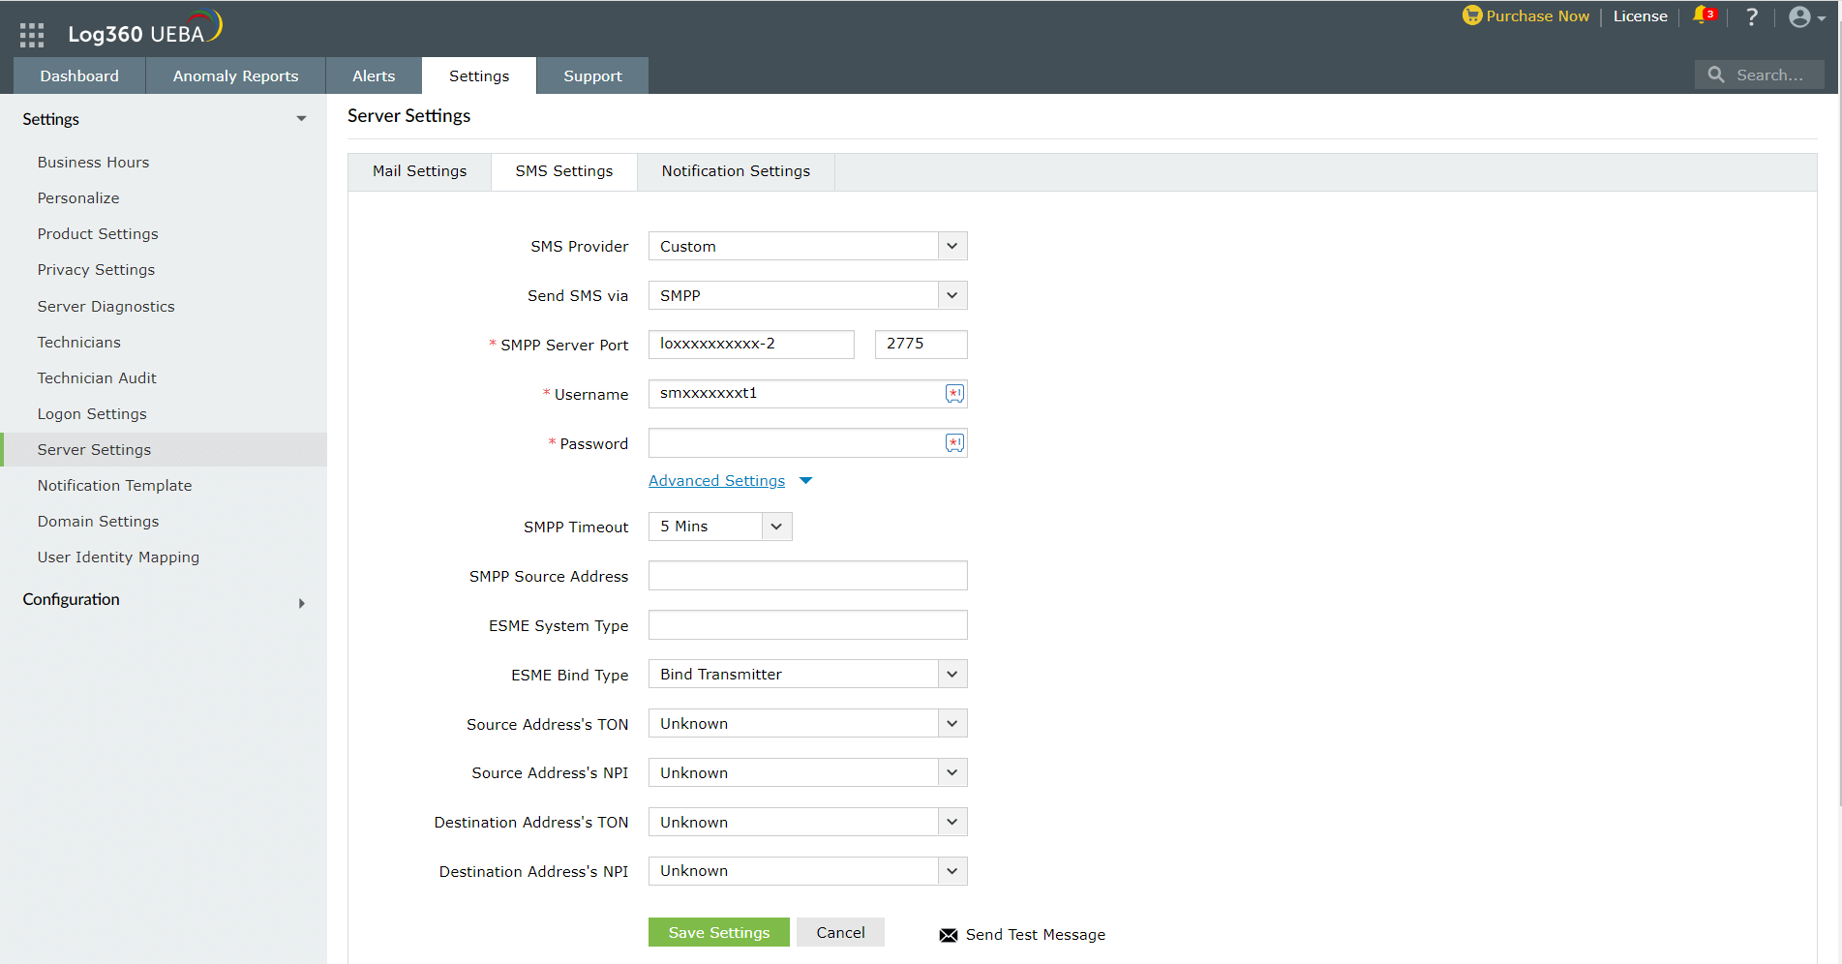Click Send Test Message link

pyautogui.click(x=1035, y=935)
